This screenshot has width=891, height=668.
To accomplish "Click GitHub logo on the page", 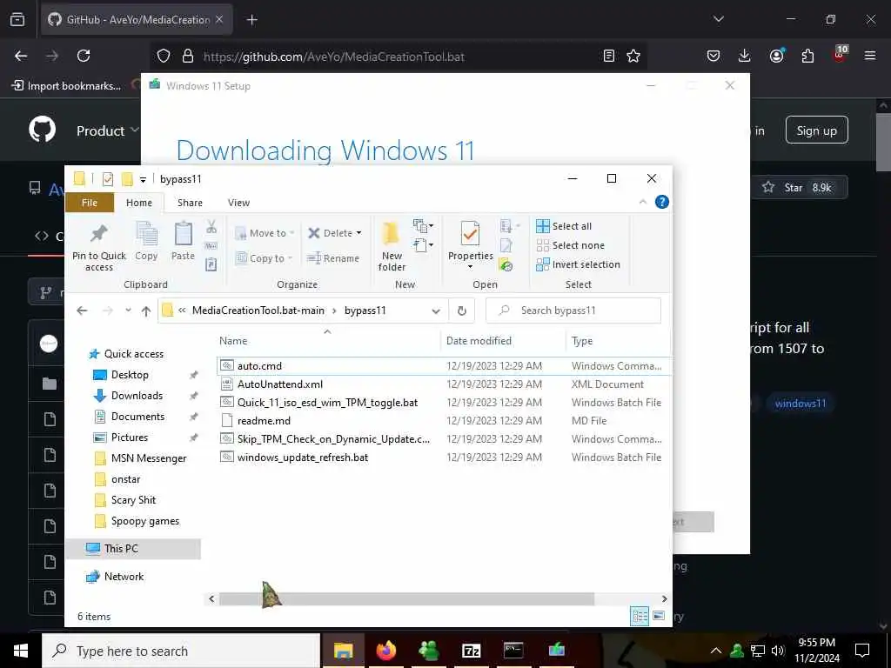I will (x=43, y=130).
